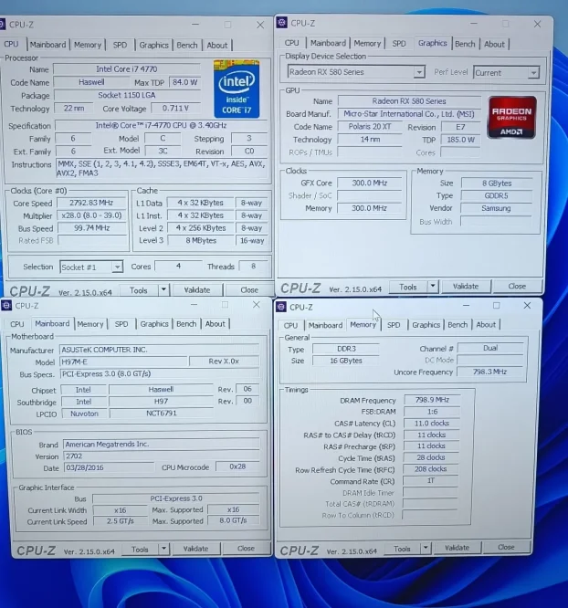Expand the Tools arrow in the CPU window
The height and width of the screenshot is (608, 568).
[163, 289]
